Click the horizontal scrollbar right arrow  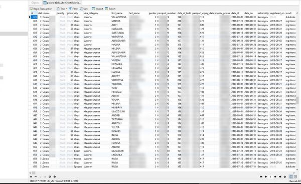[x=294, y=173]
